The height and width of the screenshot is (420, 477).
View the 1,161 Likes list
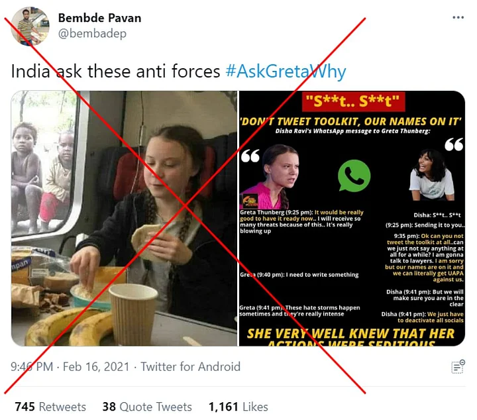point(238,407)
